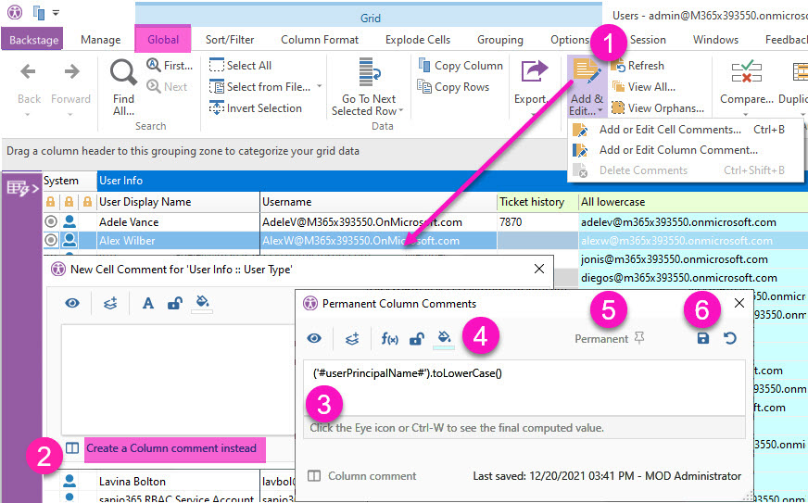
Task: Click the Export icon in the ribbon
Action: tap(533, 72)
